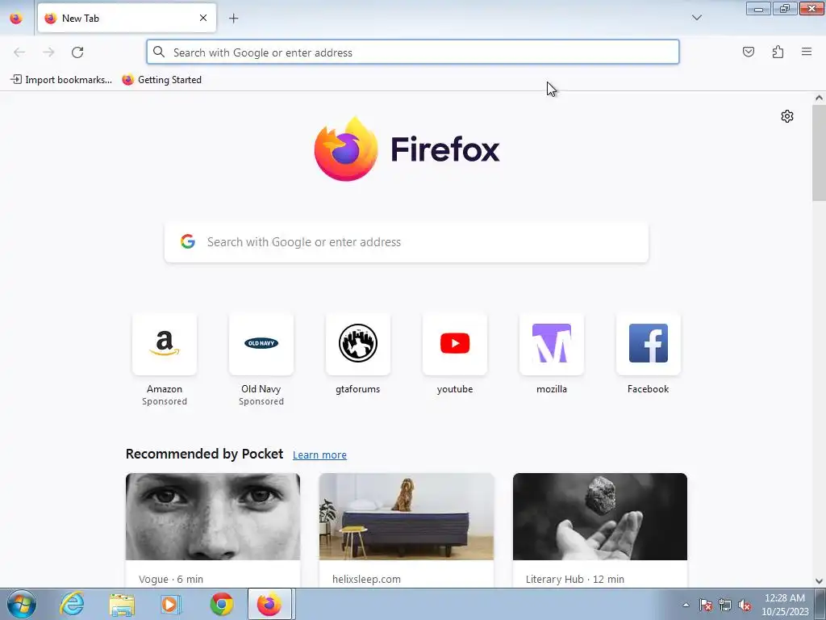Click the page Google search box

407,242
